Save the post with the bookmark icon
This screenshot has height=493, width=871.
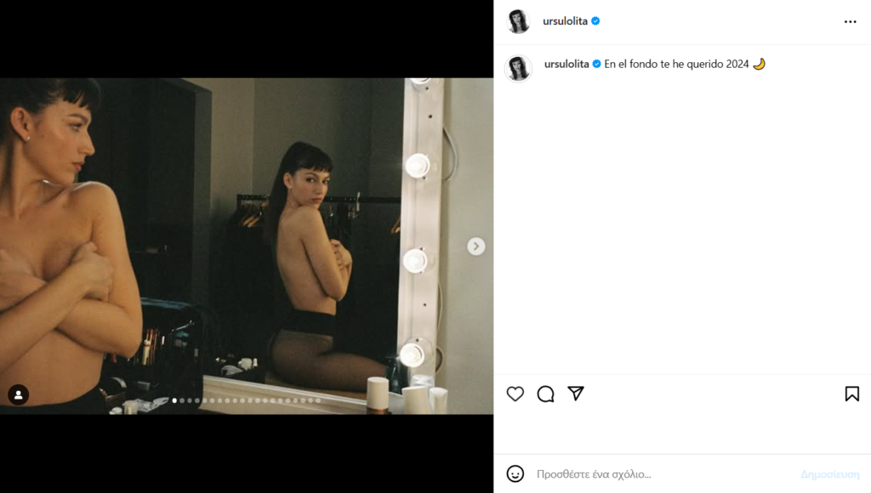coord(851,394)
